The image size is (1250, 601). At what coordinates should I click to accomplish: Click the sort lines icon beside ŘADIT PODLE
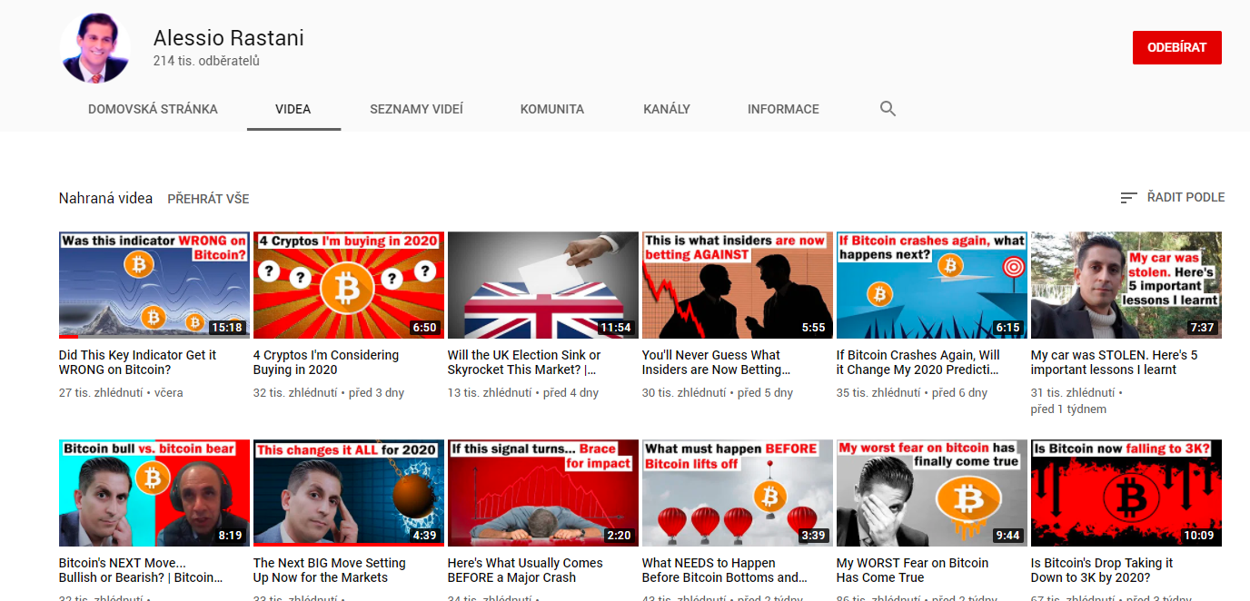(x=1128, y=197)
